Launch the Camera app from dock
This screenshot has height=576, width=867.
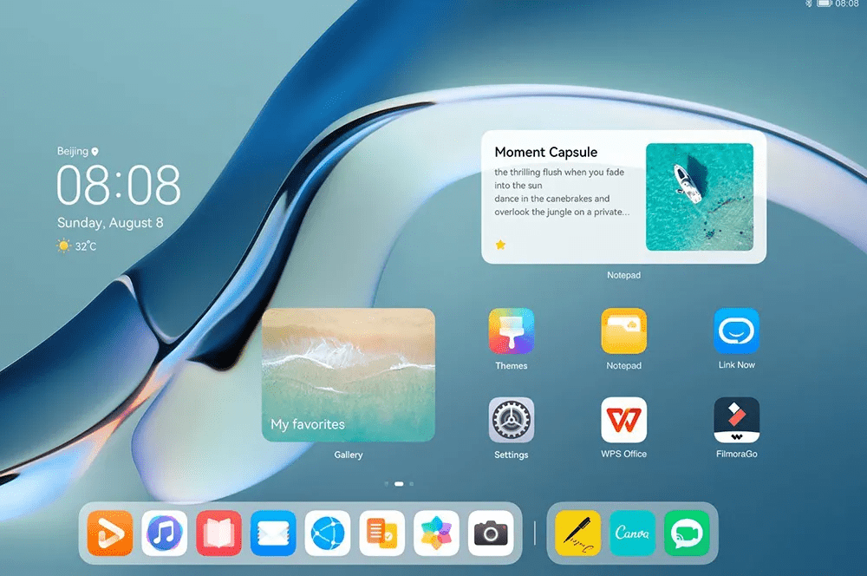pos(491,533)
